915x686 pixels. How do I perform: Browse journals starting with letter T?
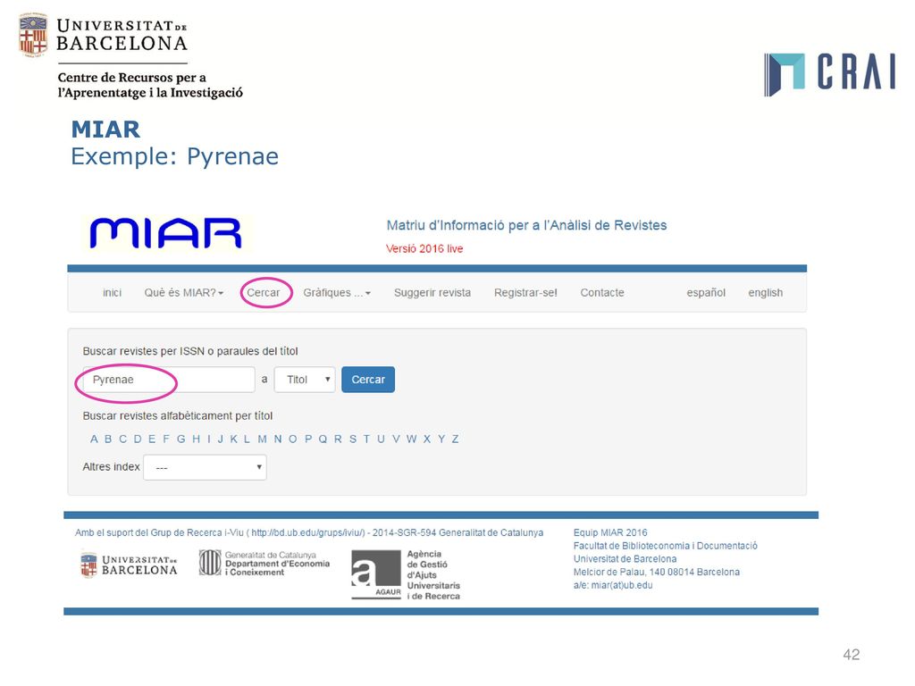[366, 439]
